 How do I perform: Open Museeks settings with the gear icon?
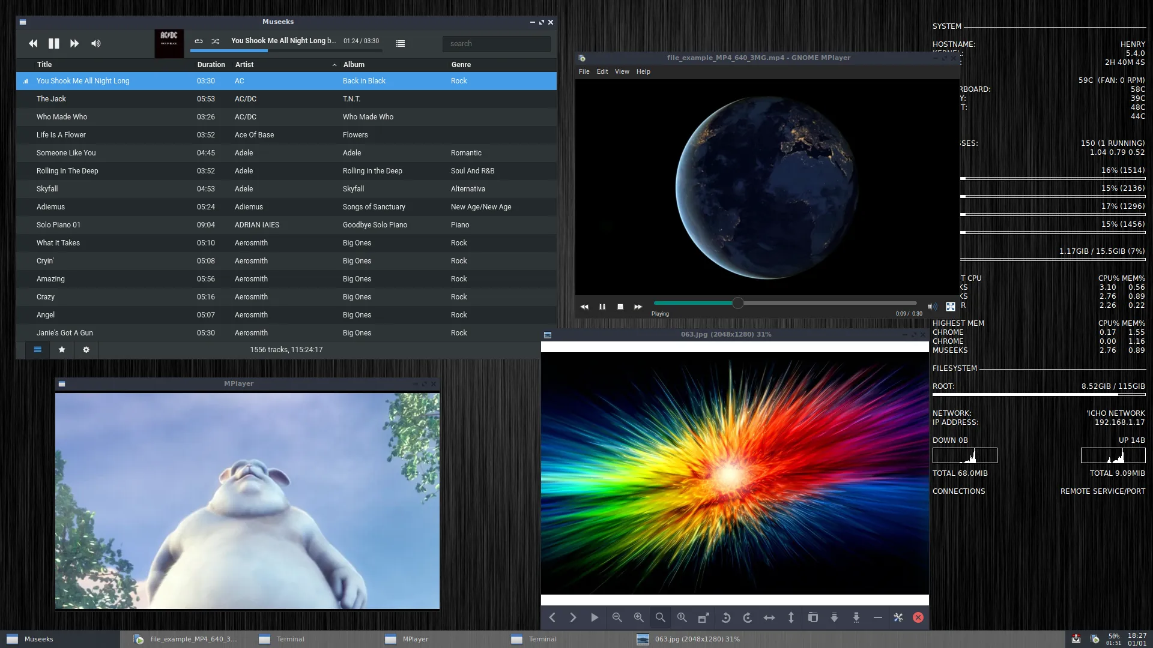86,350
